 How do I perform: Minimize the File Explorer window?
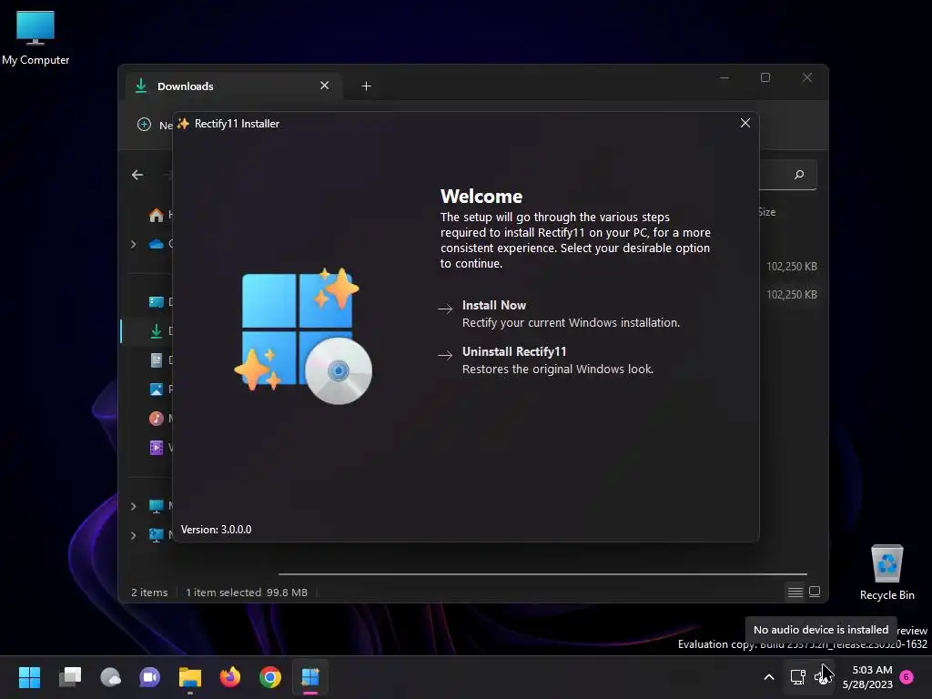coord(724,78)
